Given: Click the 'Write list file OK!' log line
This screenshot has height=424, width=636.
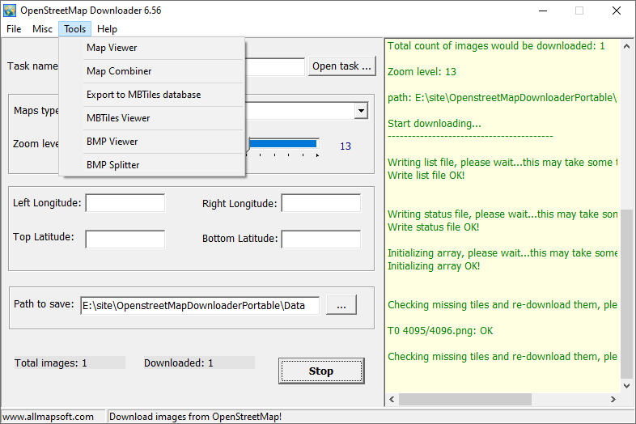Looking at the screenshot, I should (426, 176).
